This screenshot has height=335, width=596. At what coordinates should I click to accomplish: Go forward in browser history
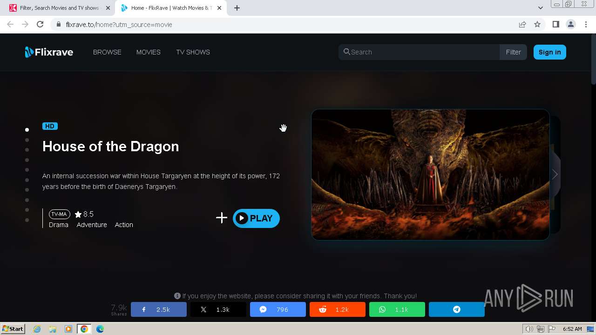point(25,24)
